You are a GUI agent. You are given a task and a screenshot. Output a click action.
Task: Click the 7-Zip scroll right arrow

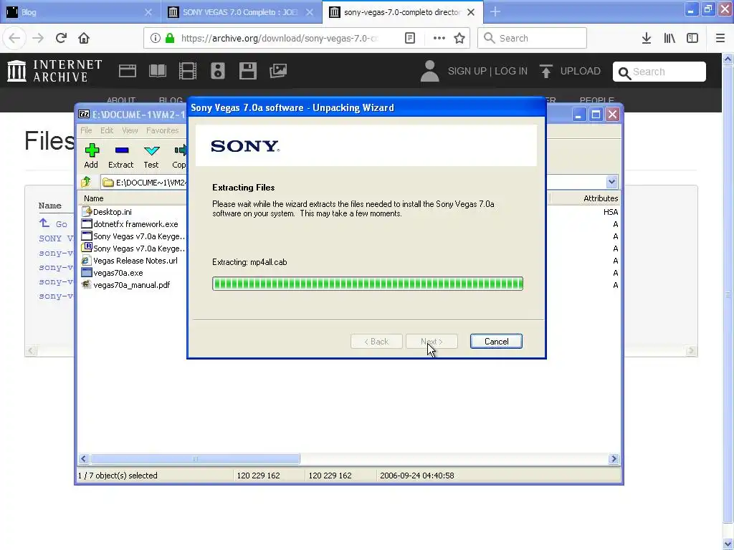point(614,459)
